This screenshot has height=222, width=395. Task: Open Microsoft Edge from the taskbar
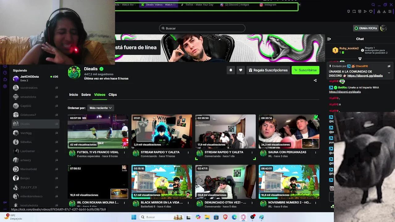tap(234, 217)
